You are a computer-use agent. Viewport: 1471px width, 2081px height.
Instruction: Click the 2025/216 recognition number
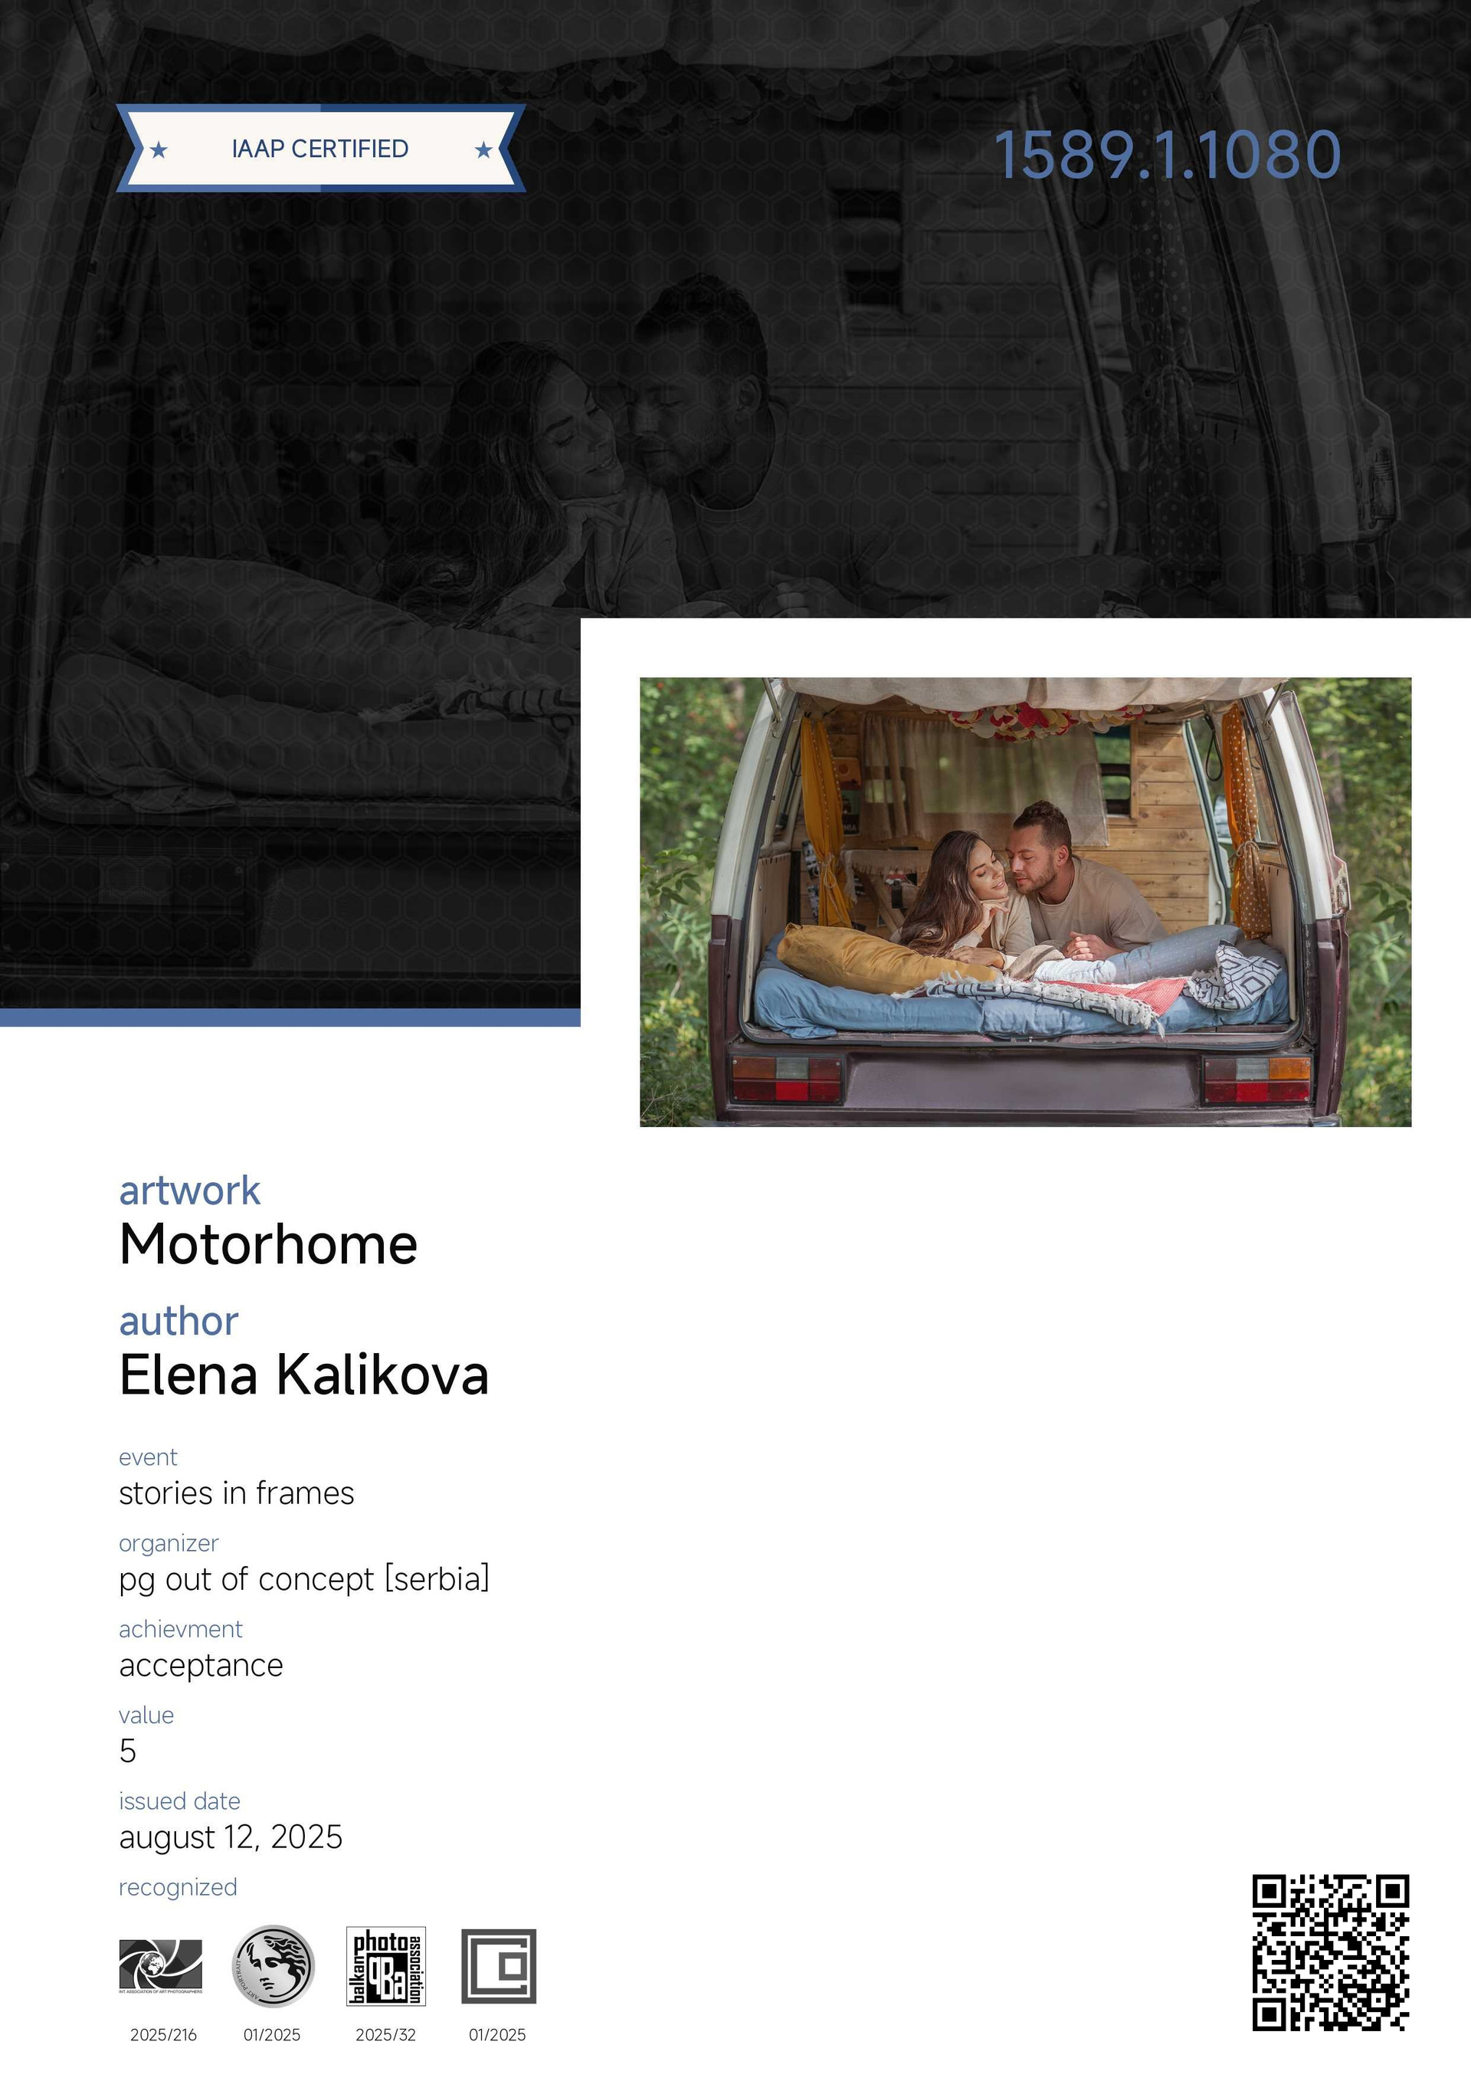click(x=163, y=2035)
